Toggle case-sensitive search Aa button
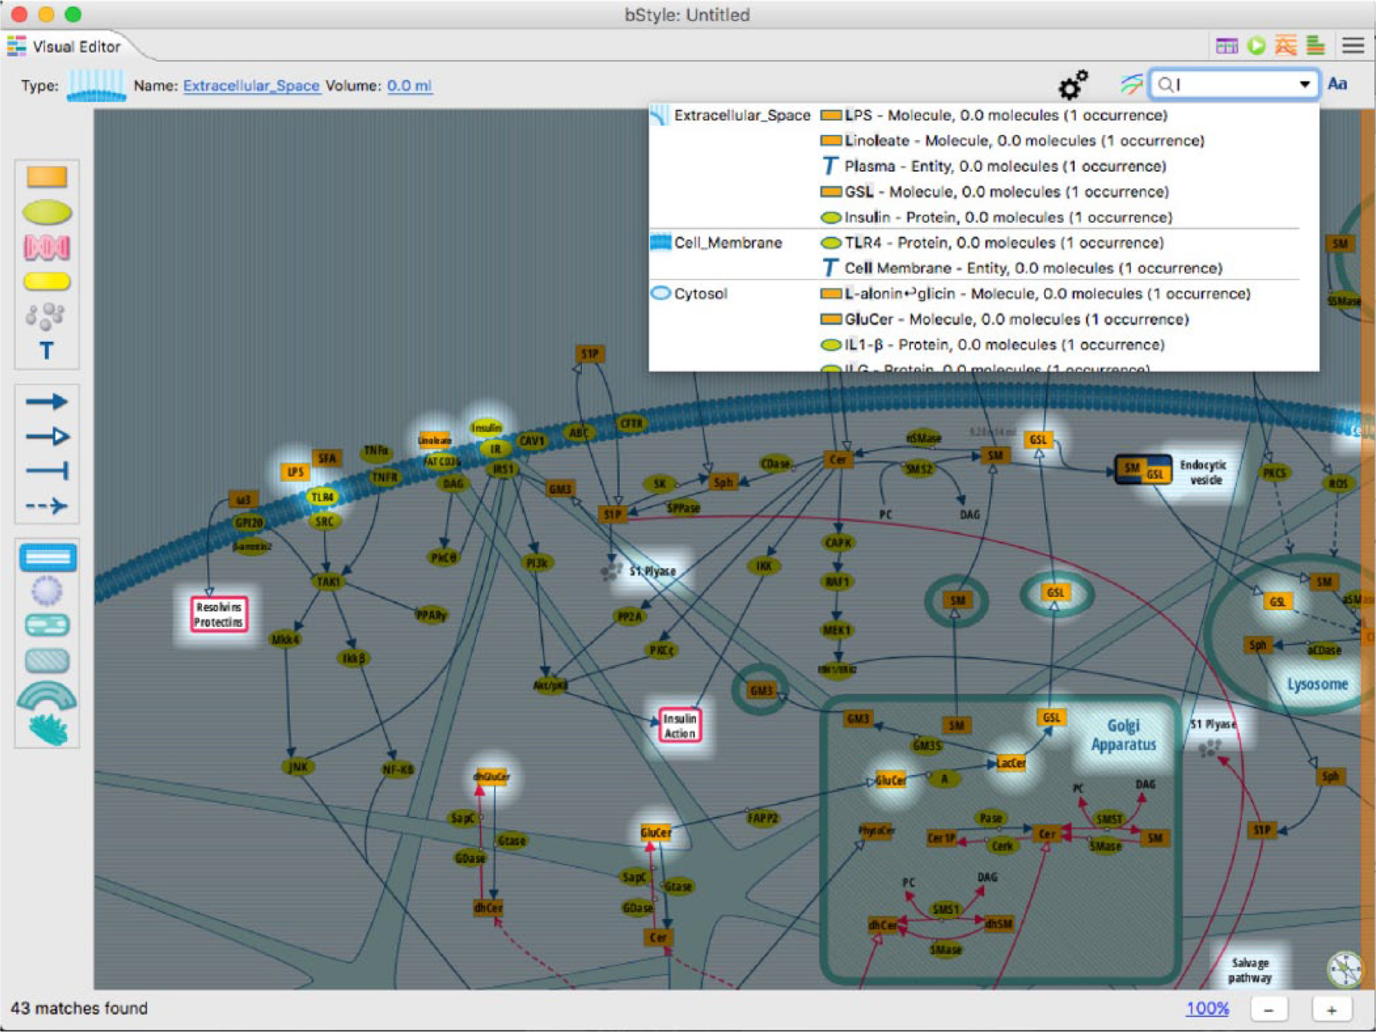This screenshot has width=1376, height=1032. point(1337,84)
